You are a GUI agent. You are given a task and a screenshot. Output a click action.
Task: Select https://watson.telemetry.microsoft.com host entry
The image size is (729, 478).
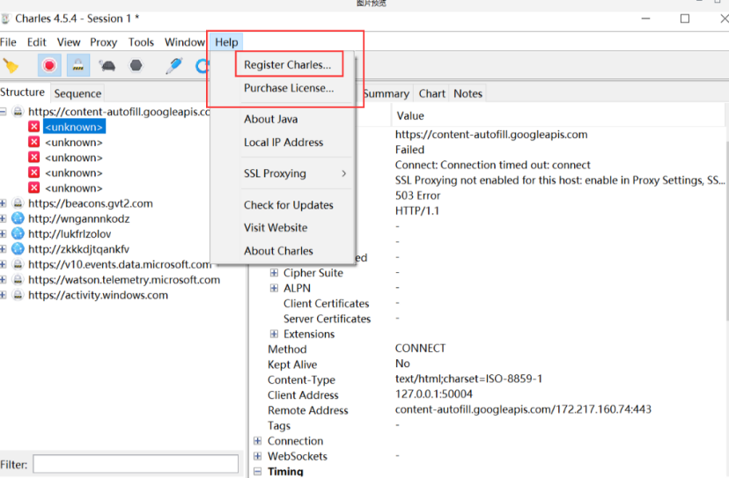tap(124, 280)
